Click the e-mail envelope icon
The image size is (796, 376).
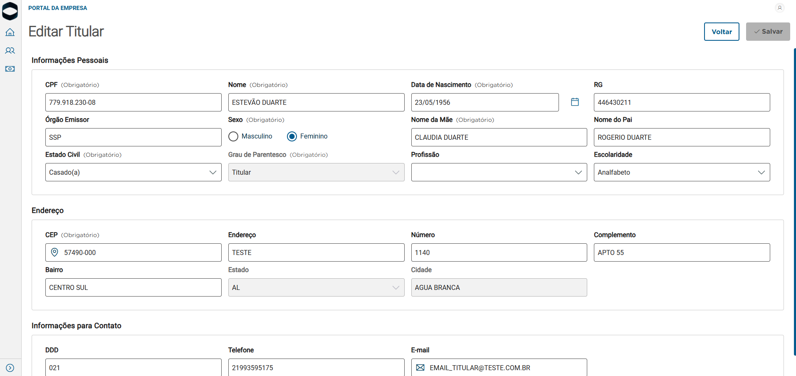[x=420, y=368]
